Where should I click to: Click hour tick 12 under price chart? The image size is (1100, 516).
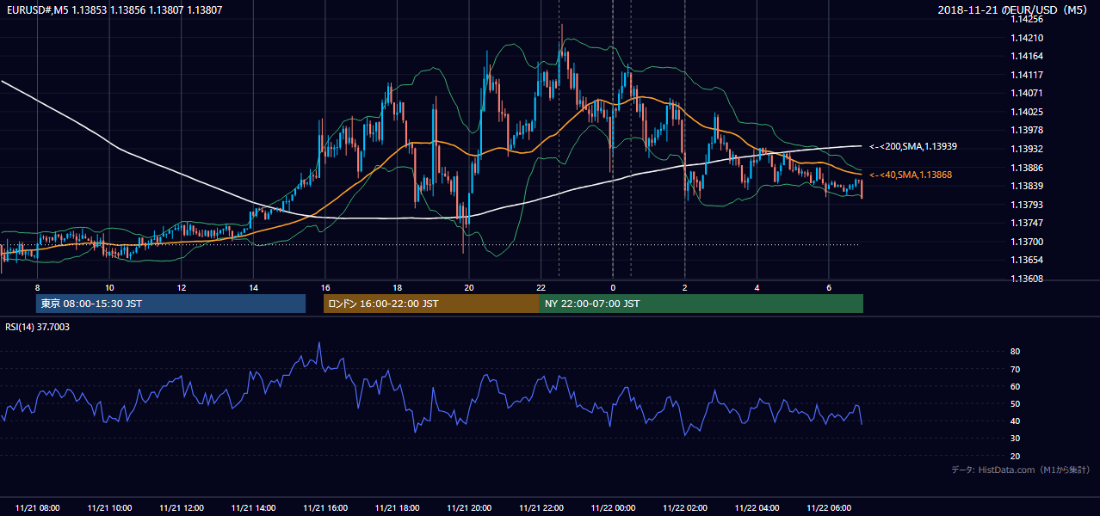tap(182, 286)
